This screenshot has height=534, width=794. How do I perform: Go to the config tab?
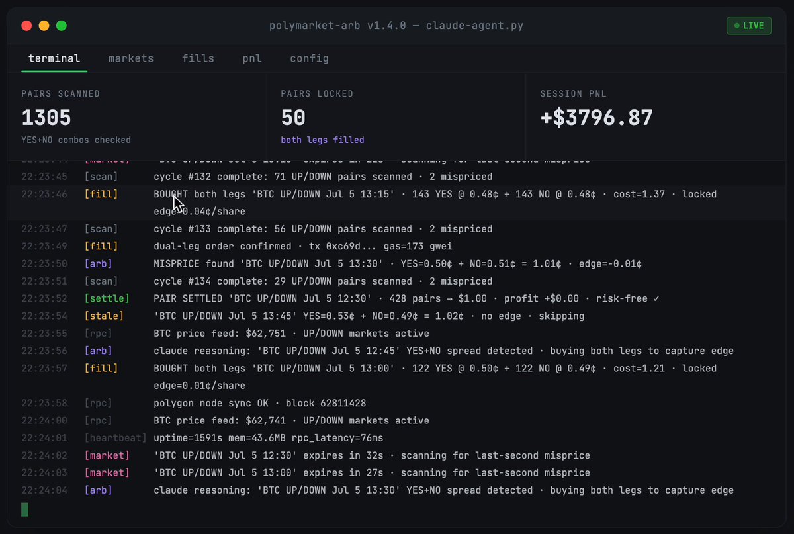point(309,58)
